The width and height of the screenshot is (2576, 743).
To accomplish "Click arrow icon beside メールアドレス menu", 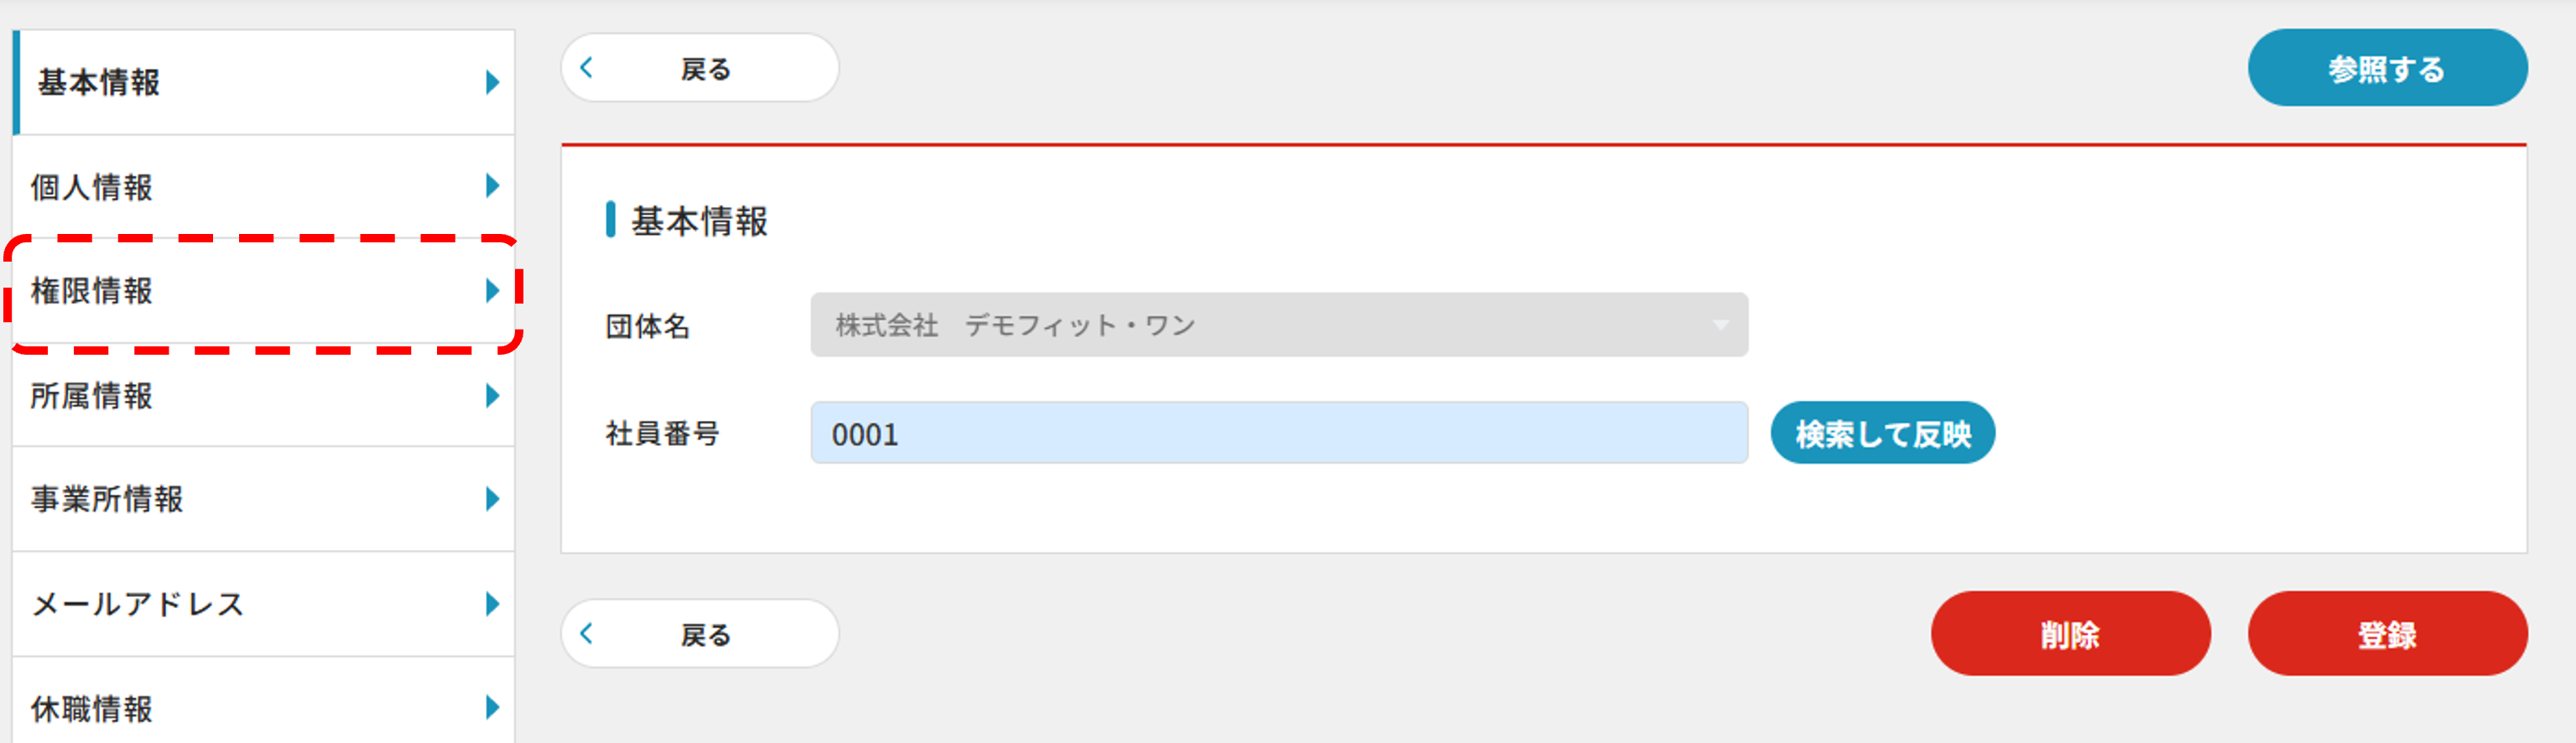I will (492, 604).
